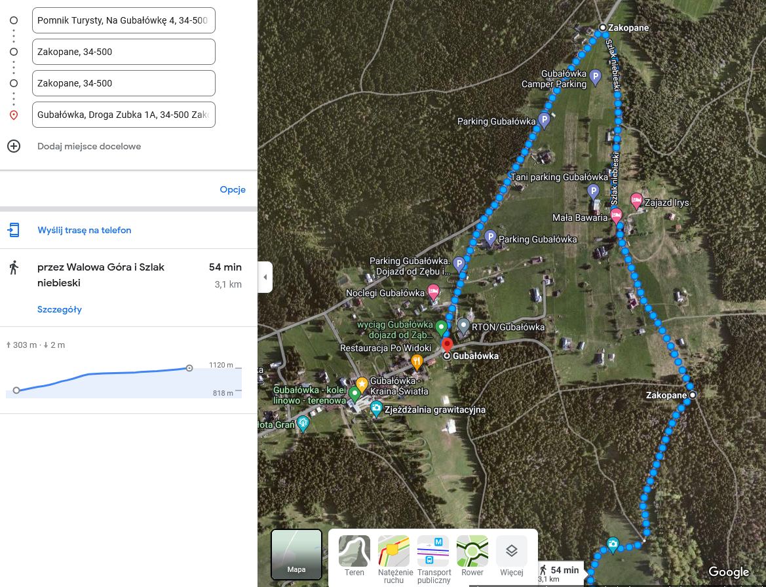Select the walking route icon
The height and width of the screenshot is (587, 766).
pos(13,267)
